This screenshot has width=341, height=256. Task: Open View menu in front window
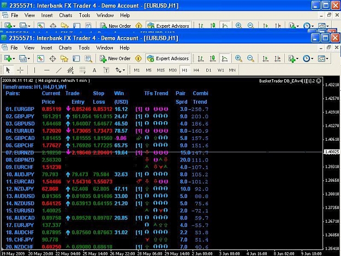point(29,47)
